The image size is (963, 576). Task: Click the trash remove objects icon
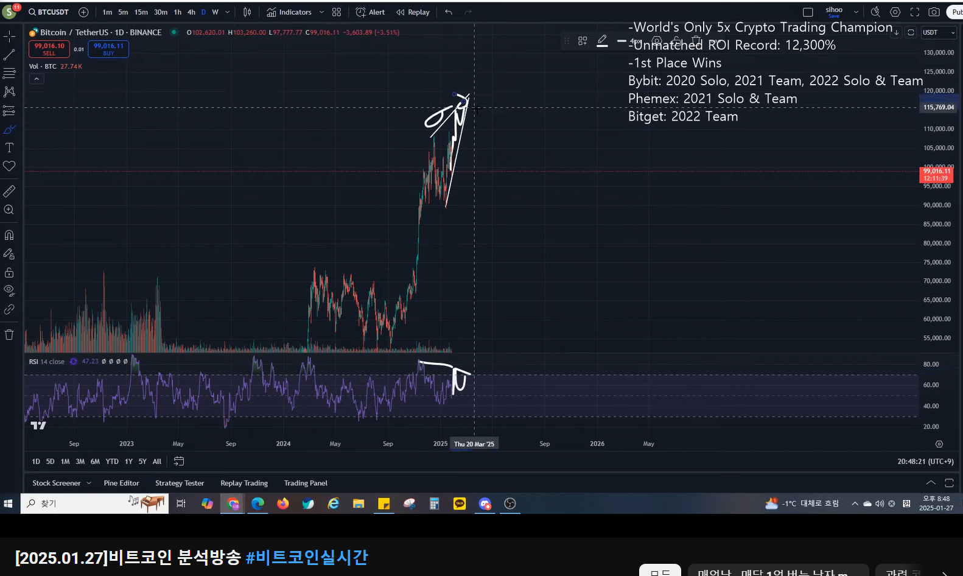[x=9, y=334]
